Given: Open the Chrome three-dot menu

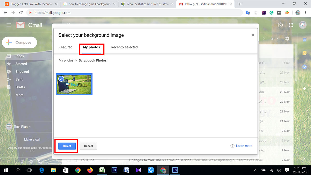Looking at the screenshot, I should click(x=305, y=12).
